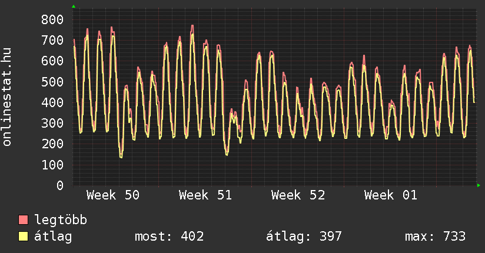Click the green arrow atop the y-axis
Viewport: 485px width, 253px height.
point(74,6)
